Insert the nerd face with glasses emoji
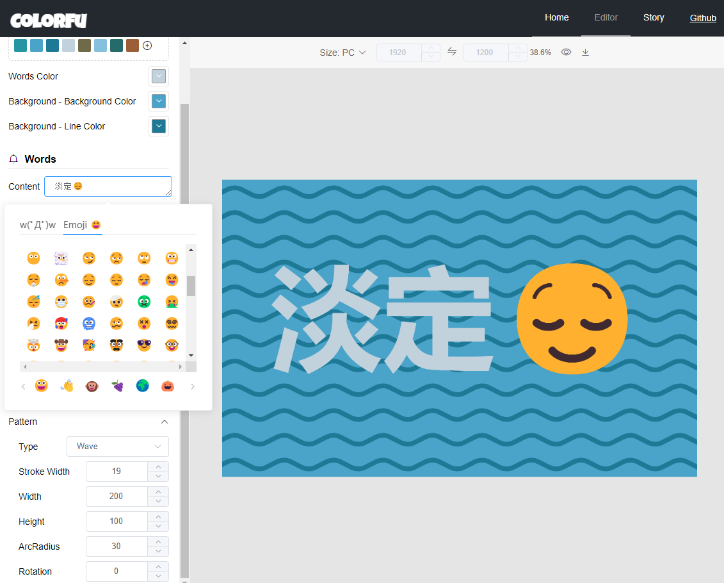The image size is (724, 583). click(172, 345)
